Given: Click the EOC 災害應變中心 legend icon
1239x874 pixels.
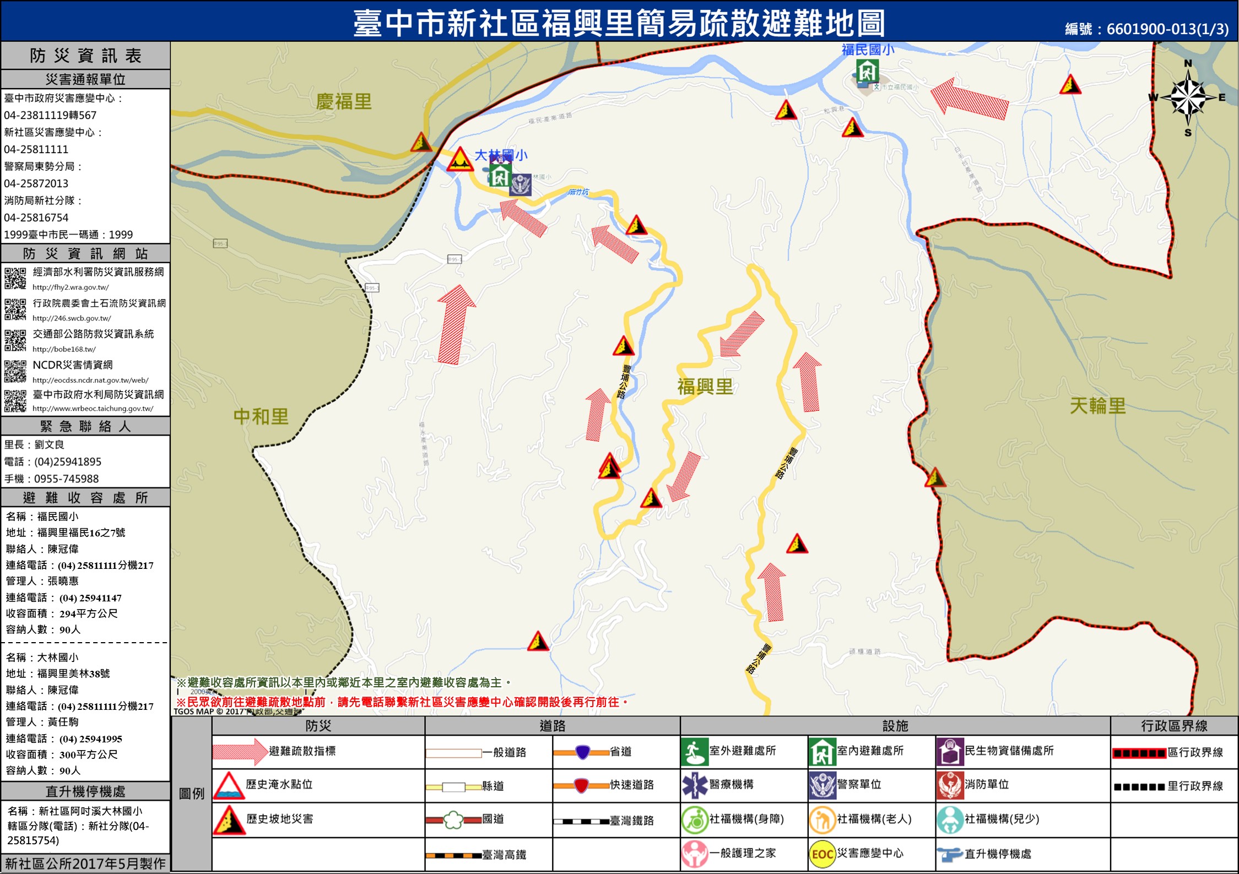Looking at the screenshot, I should coord(822,854).
